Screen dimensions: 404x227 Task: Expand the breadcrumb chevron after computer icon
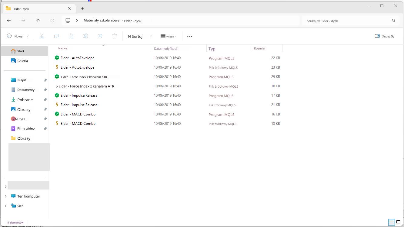coord(77,21)
